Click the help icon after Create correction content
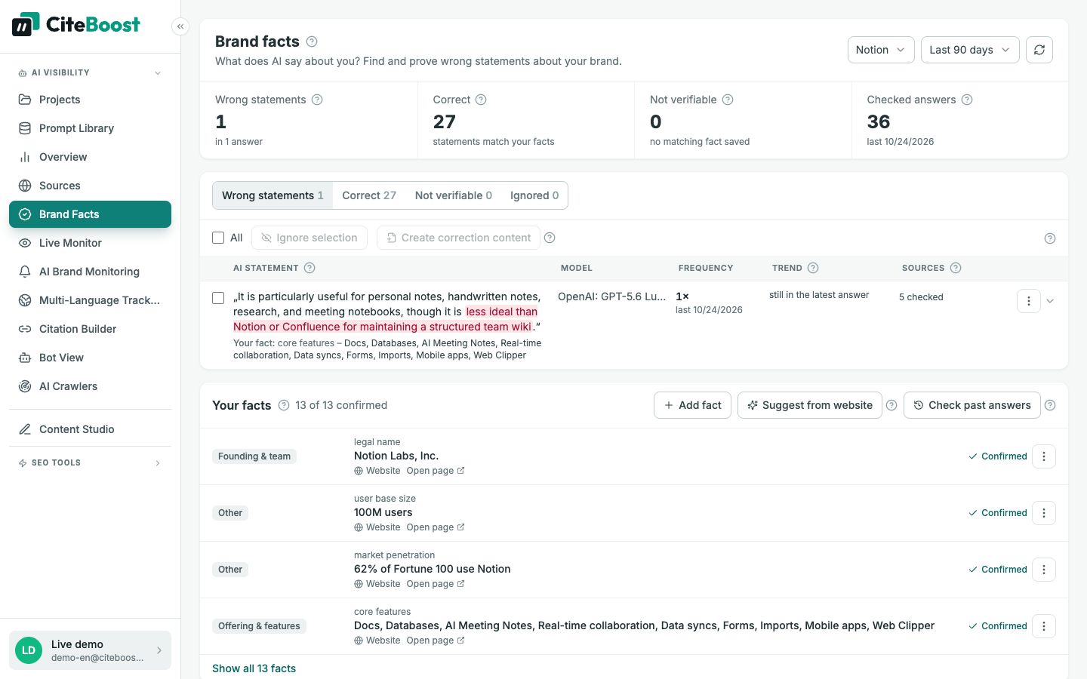The height and width of the screenshot is (679, 1087). click(550, 238)
